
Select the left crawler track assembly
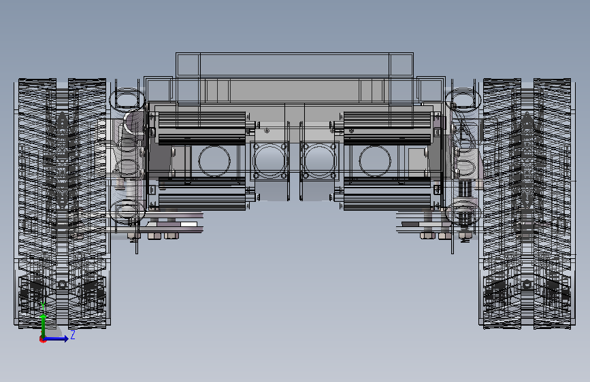(x=63, y=203)
